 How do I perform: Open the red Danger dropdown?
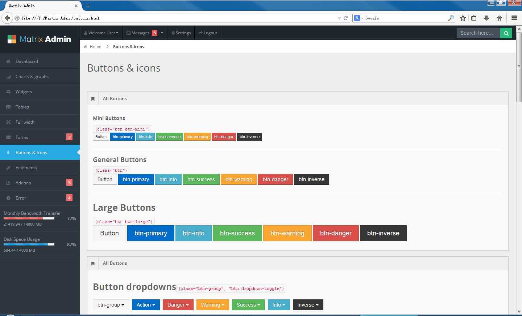[x=178, y=305]
